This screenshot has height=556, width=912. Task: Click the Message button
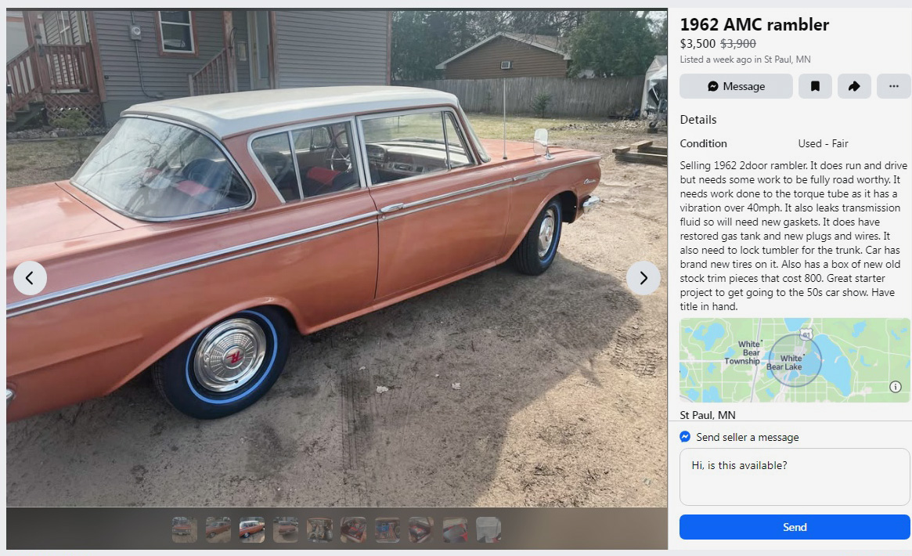pyautogui.click(x=736, y=86)
